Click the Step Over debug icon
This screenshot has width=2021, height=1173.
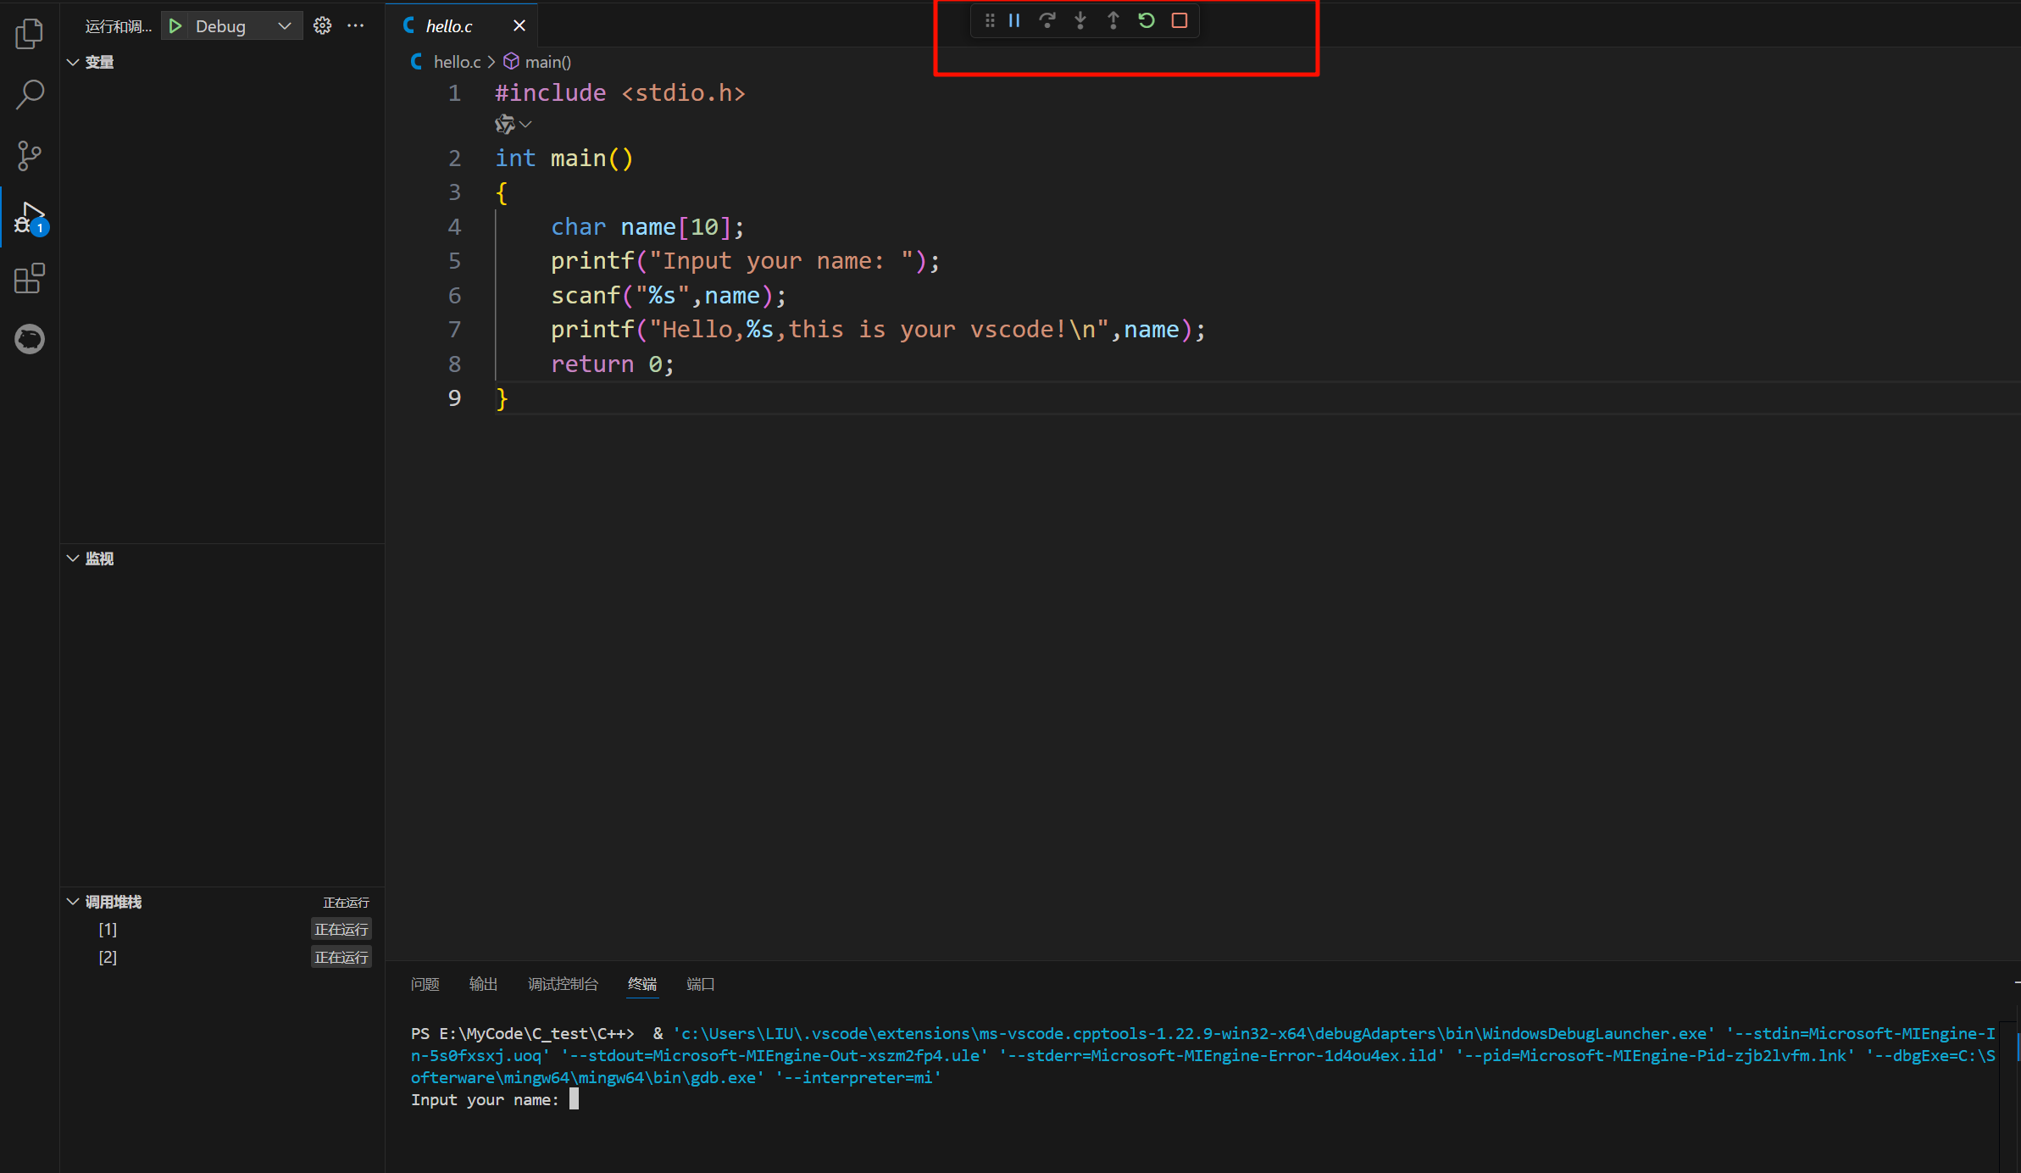(x=1047, y=20)
